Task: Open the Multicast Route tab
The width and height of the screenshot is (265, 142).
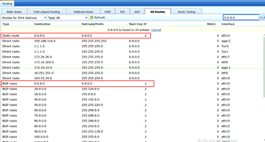Action: [x=83, y=12]
